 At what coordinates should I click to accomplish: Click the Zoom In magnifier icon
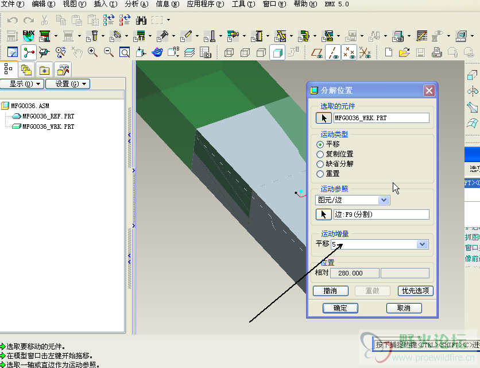92,52
